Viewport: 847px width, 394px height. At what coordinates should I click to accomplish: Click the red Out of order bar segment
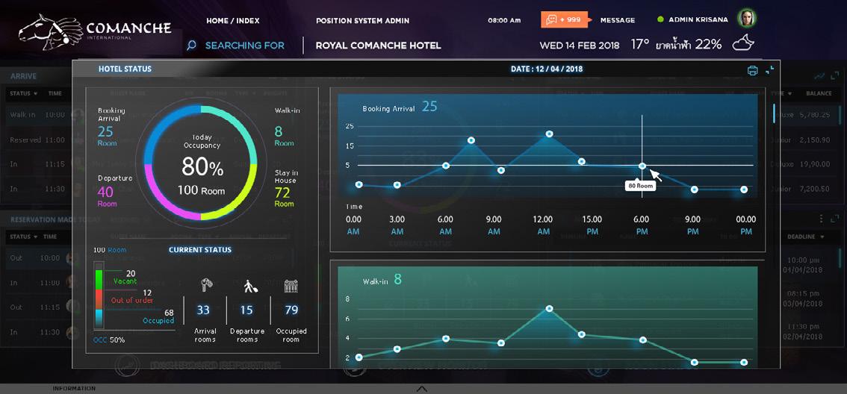tap(99, 299)
